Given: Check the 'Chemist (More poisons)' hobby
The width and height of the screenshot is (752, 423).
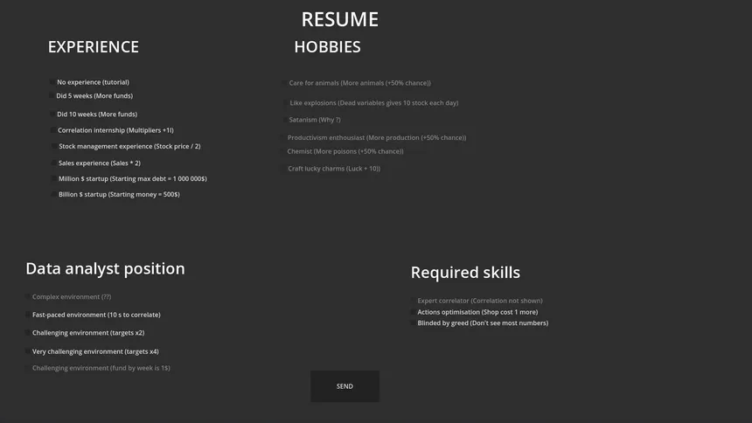Looking at the screenshot, I should (x=282, y=152).
